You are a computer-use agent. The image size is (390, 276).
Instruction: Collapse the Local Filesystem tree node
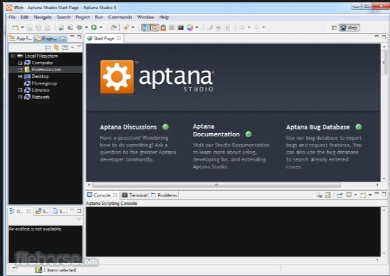point(13,56)
